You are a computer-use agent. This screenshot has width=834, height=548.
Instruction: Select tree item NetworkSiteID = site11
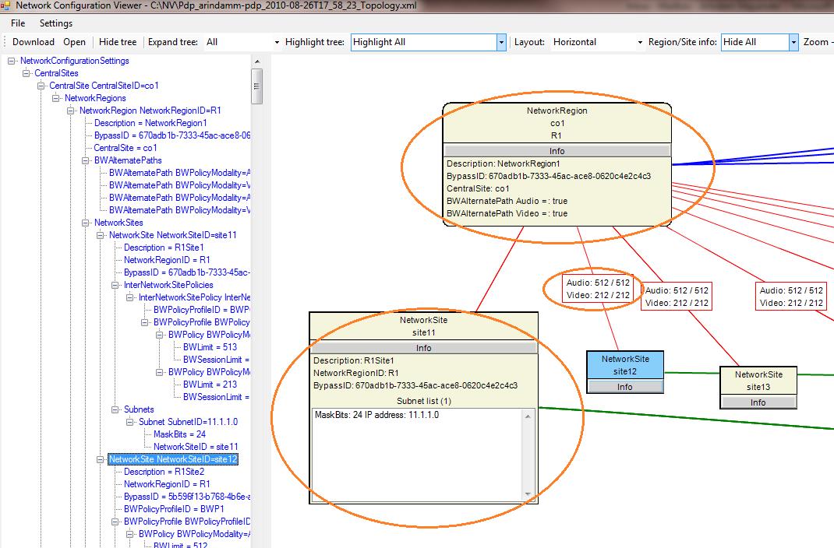(196, 447)
